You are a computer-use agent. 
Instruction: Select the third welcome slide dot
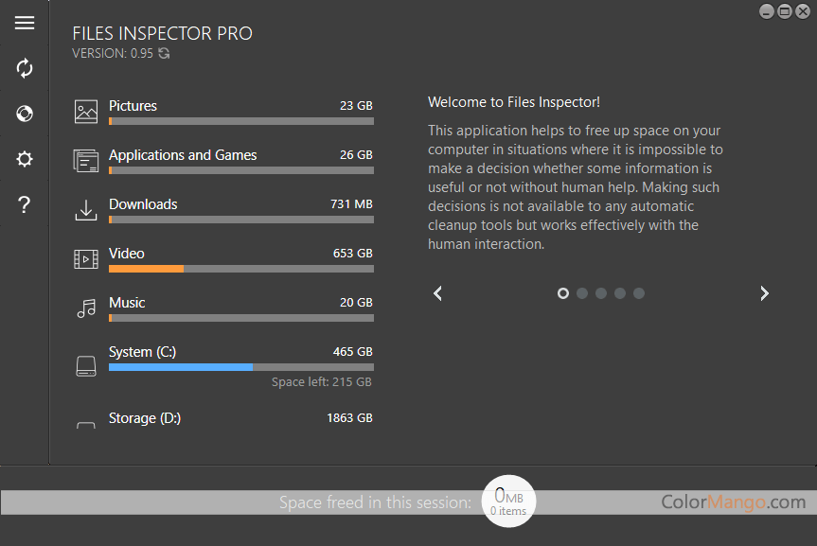pyautogui.click(x=601, y=293)
